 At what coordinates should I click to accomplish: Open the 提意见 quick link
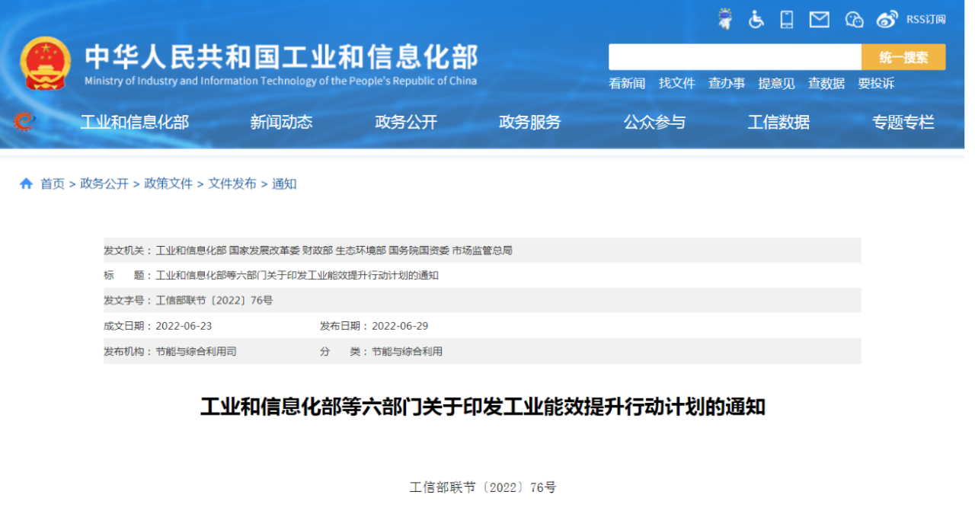click(776, 84)
